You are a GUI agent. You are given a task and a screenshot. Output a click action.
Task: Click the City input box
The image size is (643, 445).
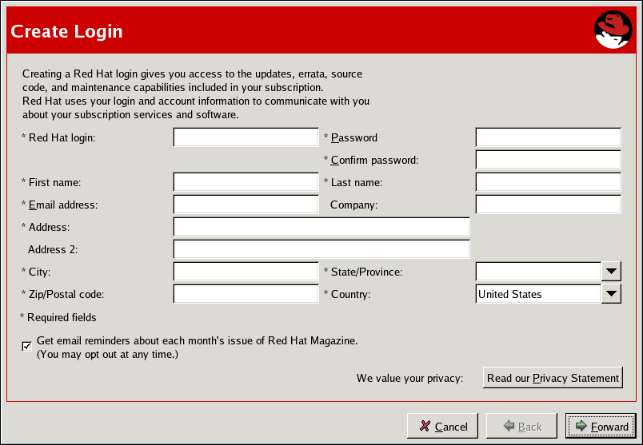coord(246,272)
